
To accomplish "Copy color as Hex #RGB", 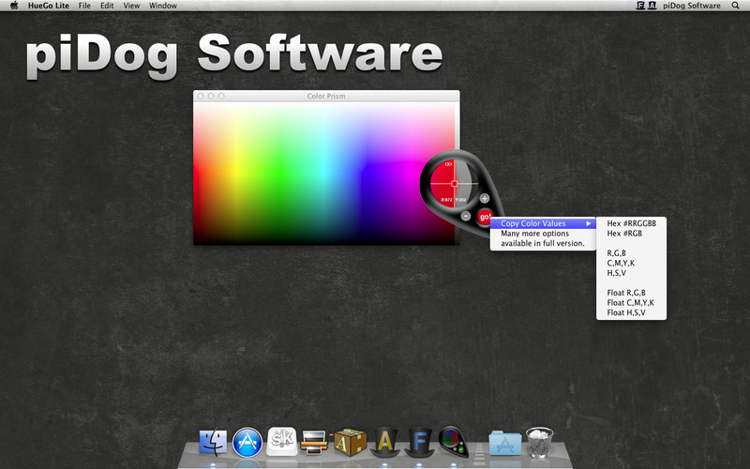I will coord(631,234).
